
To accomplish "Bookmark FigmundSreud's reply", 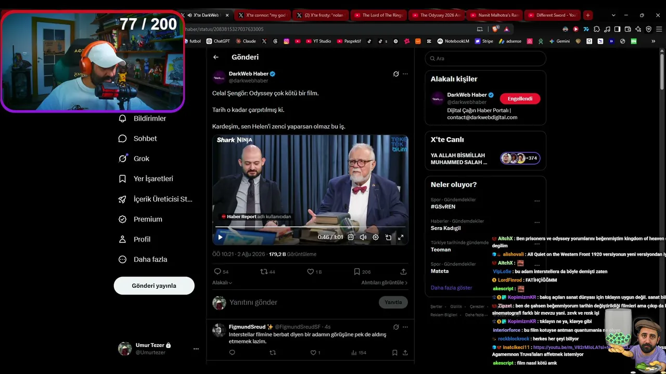I will [x=395, y=353].
